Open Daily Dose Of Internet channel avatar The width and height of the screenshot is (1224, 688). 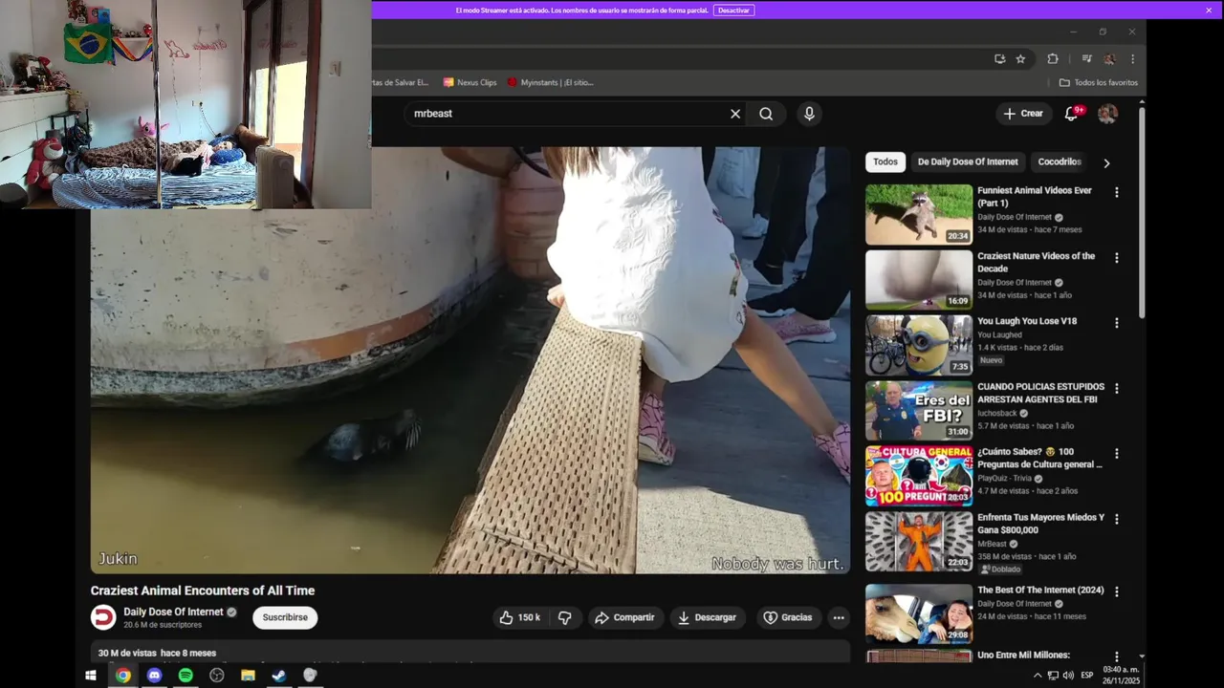point(103,617)
